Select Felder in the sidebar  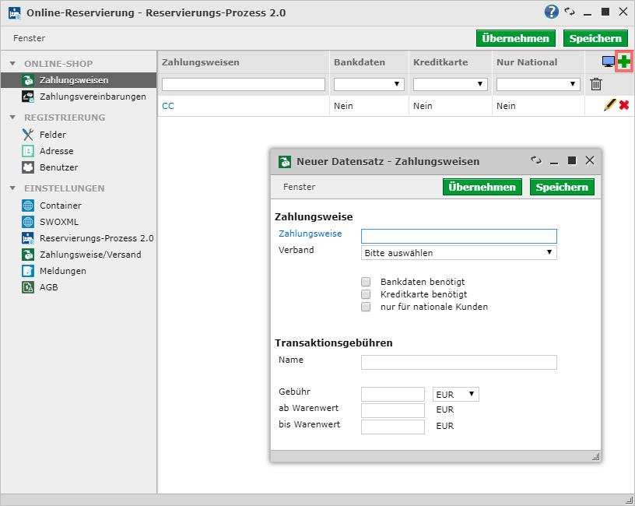(53, 135)
